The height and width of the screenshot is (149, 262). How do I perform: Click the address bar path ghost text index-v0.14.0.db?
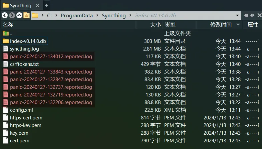click(156, 16)
